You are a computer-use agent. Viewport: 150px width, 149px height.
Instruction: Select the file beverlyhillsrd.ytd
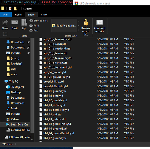click(x=53, y=82)
